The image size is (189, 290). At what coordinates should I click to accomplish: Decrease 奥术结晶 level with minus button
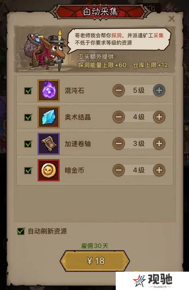point(119,117)
